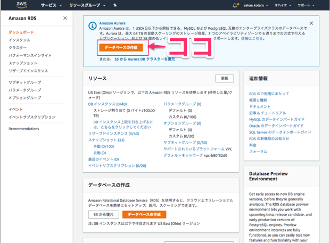The image size is (330, 243).
Task: Open リザーブドインスタンス (0/40) resource link
Action: tap(114, 133)
